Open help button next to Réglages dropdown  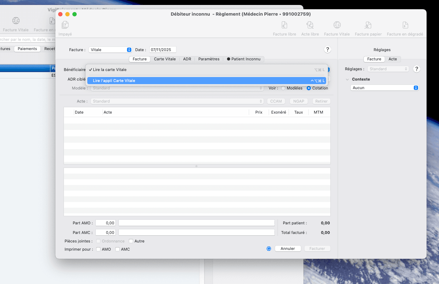tap(417, 69)
